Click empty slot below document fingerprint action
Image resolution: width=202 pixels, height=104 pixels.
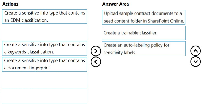(45, 80)
